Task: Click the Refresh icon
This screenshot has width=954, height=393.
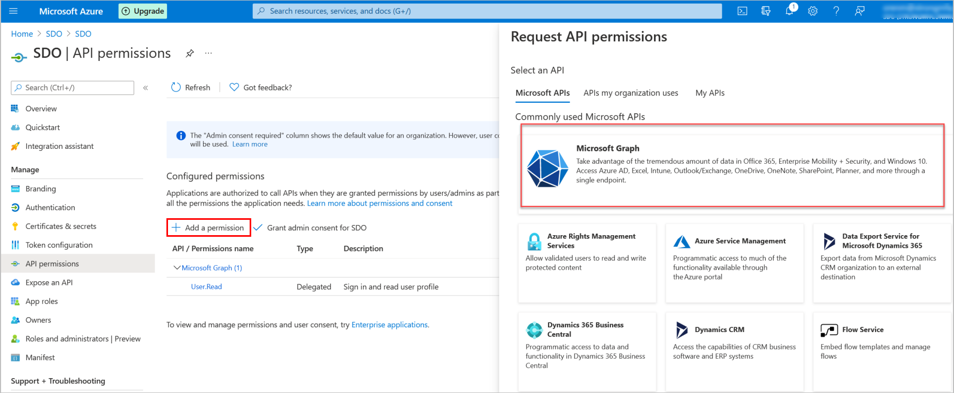Action: click(176, 87)
